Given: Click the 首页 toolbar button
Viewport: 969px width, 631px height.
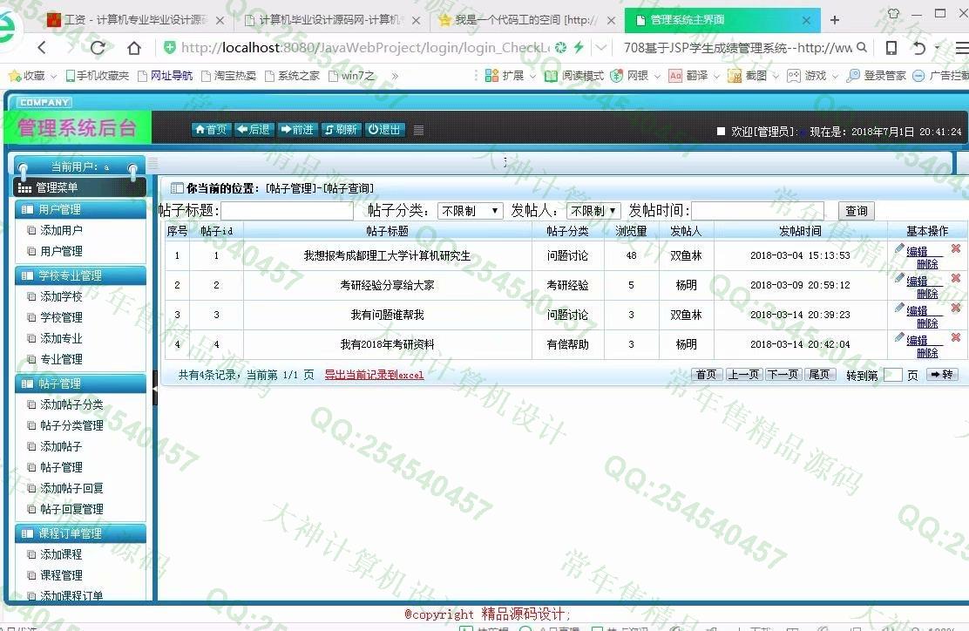Looking at the screenshot, I should [212, 130].
